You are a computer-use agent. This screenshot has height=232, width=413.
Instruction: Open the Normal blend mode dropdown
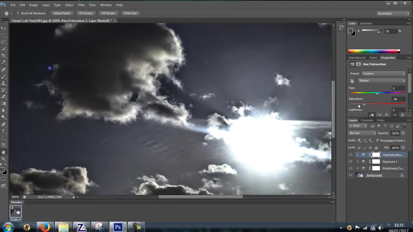point(362,133)
